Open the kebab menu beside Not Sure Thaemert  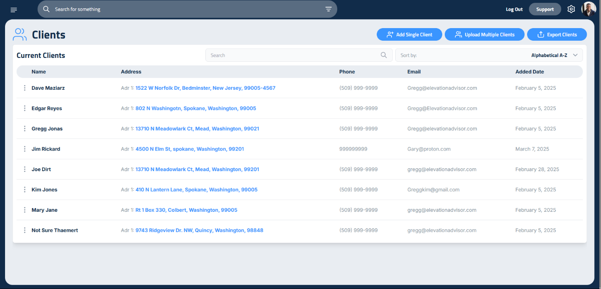pyautogui.click(x=25, y=230)
